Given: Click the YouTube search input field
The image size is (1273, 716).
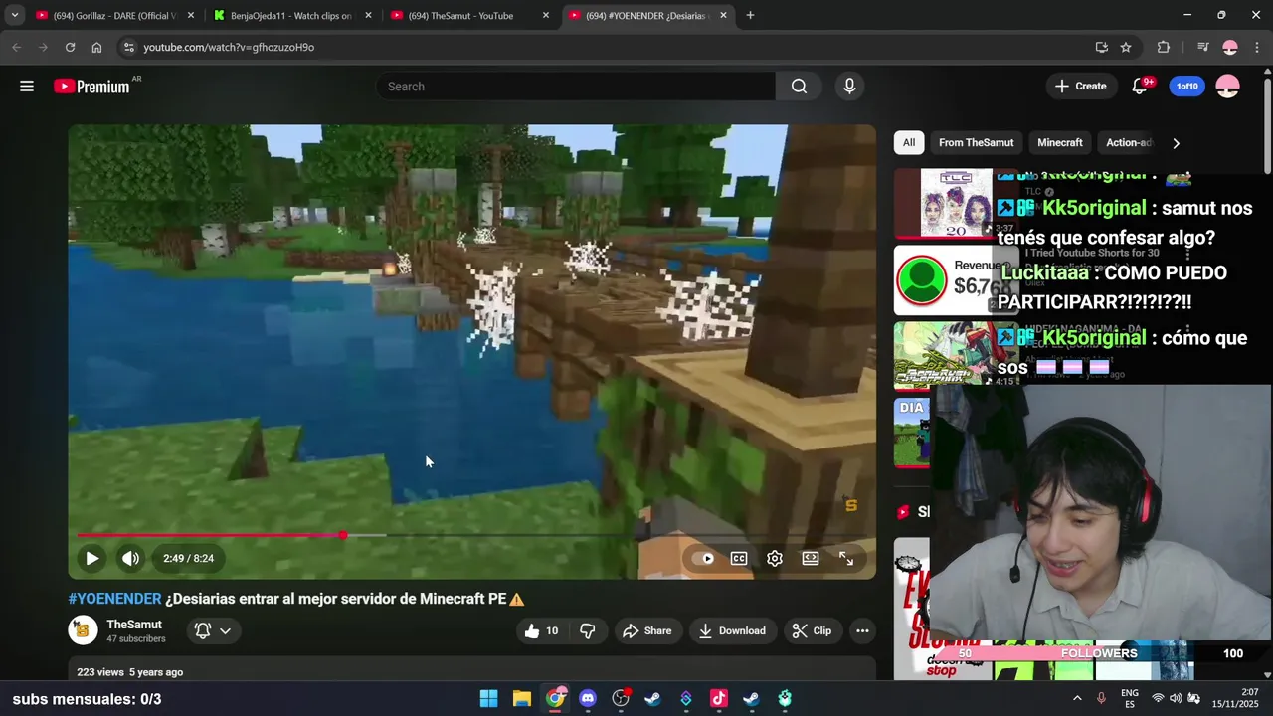Looking at the screenshot, I should tap(575, 87).
